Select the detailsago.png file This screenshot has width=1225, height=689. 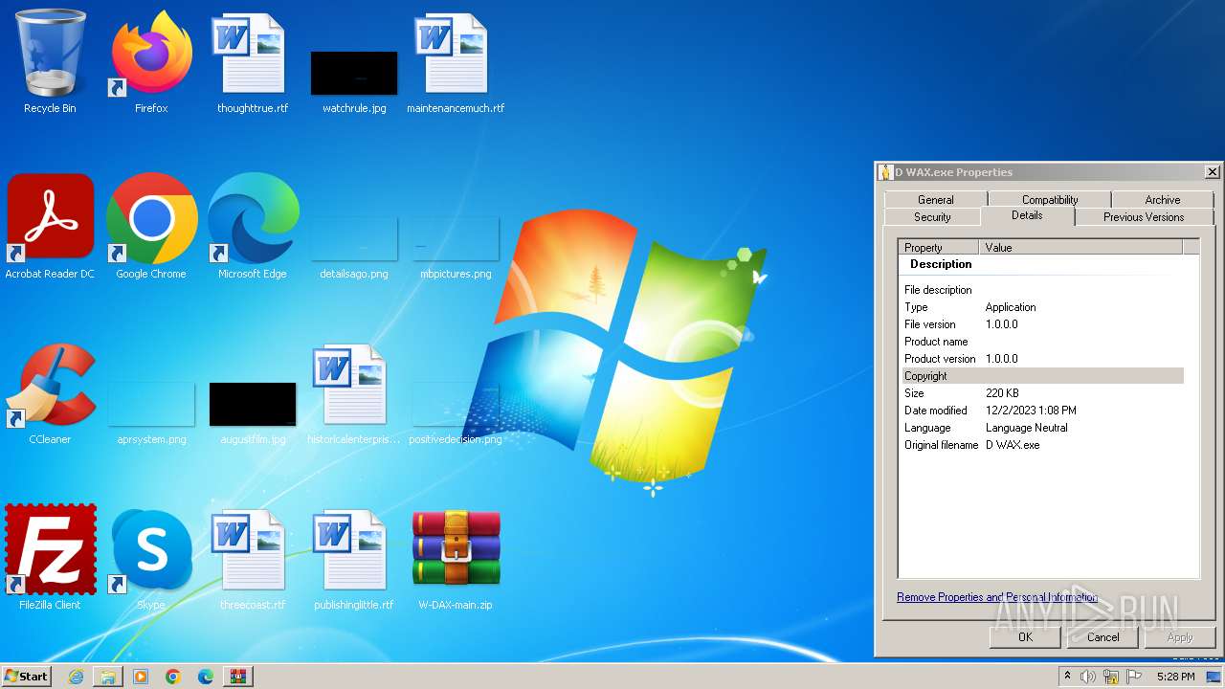tap(354, 249)
